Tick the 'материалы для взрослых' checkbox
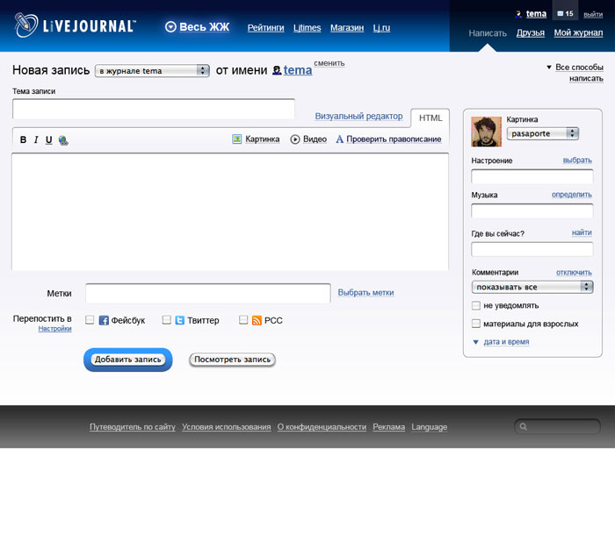 [476, 324]
